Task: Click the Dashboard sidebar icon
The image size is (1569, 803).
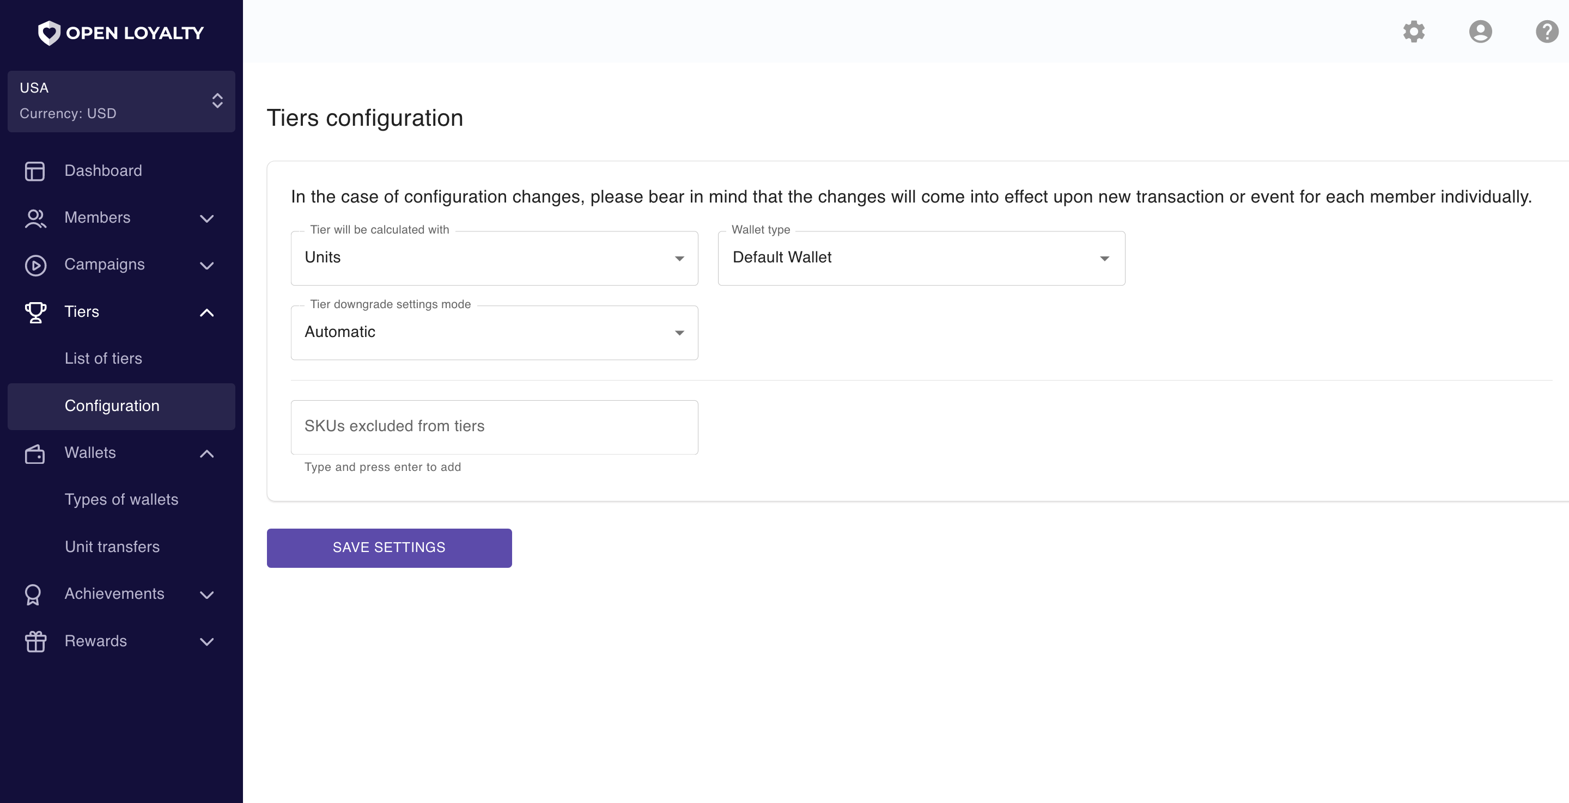Action: coord(35,171)
